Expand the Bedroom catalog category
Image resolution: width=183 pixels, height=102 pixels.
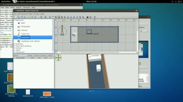click(14, 44)
